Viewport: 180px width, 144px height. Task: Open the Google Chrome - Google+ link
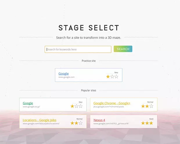(112, 103)
